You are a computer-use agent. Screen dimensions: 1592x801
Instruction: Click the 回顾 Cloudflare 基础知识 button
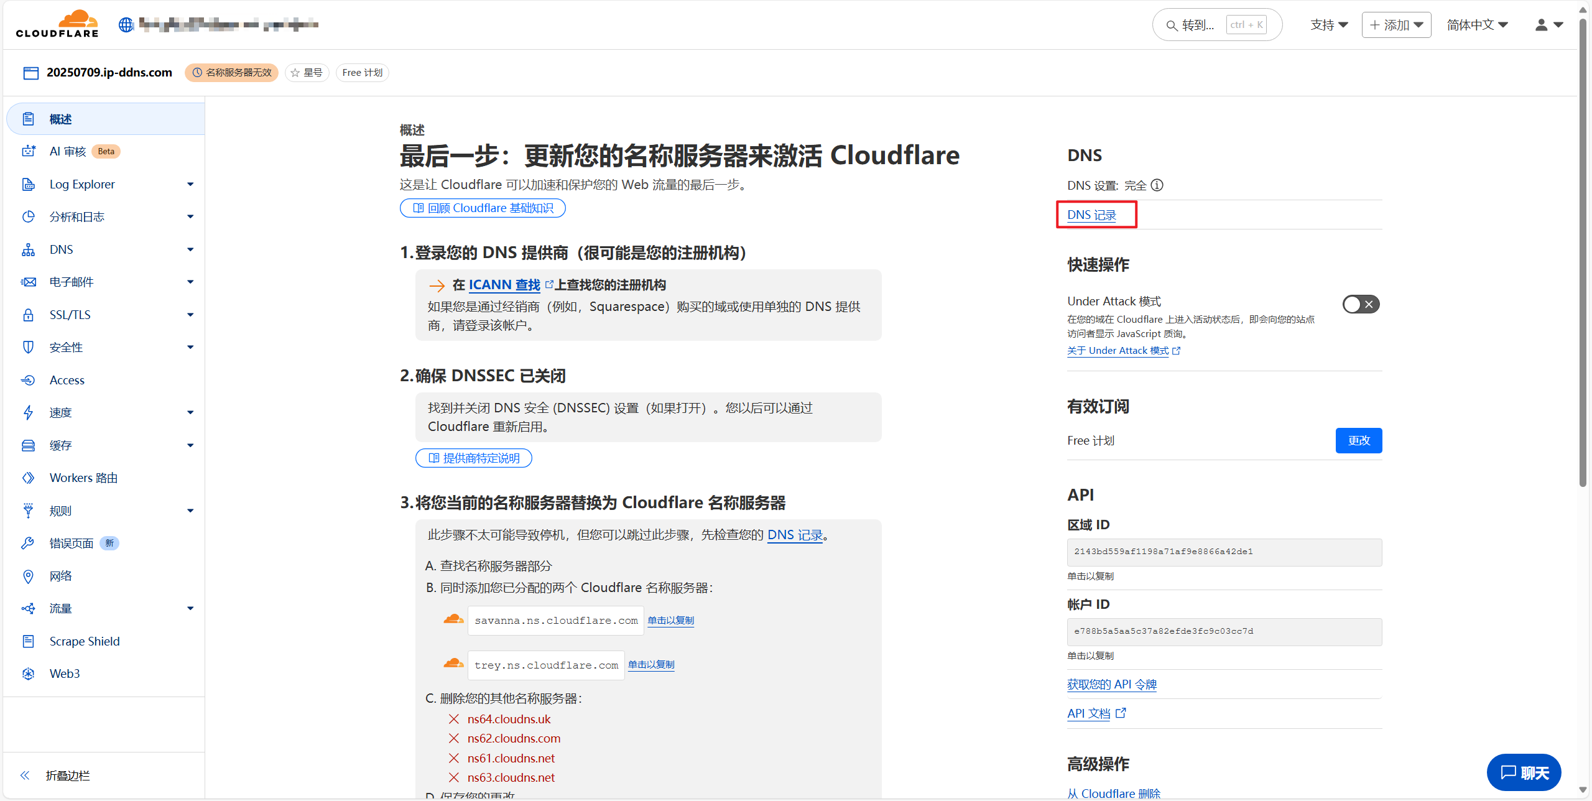[483, 208]
